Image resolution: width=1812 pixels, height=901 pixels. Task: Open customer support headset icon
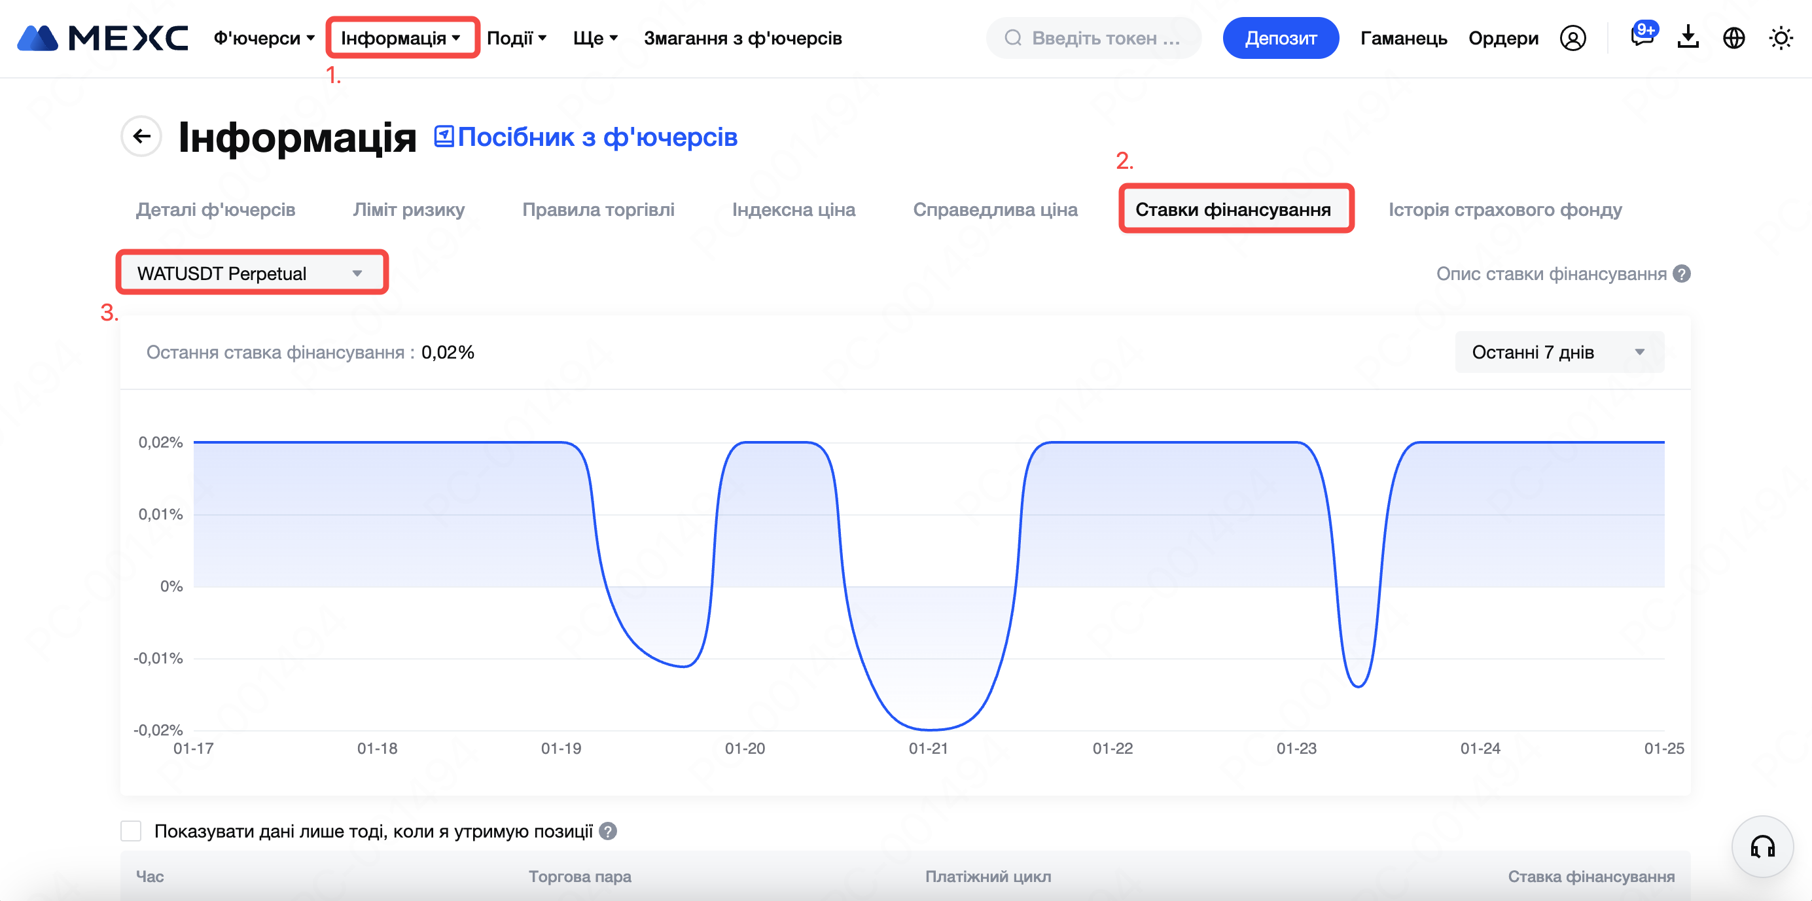coord(1762,847)
